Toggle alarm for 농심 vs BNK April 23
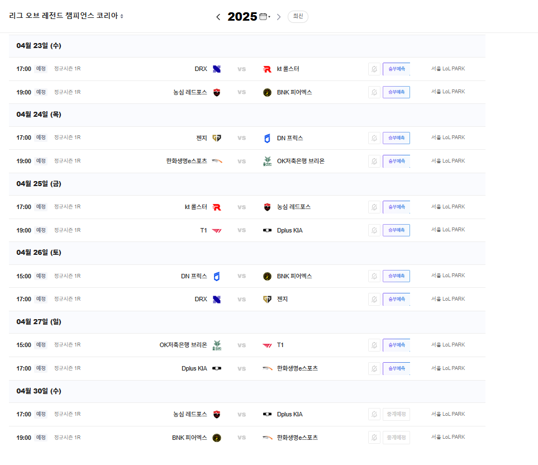 pos(374,92)
